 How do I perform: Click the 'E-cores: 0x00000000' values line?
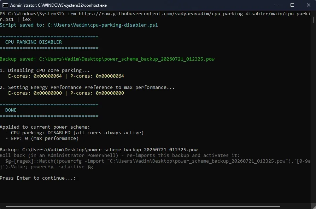tap(66, 93)
